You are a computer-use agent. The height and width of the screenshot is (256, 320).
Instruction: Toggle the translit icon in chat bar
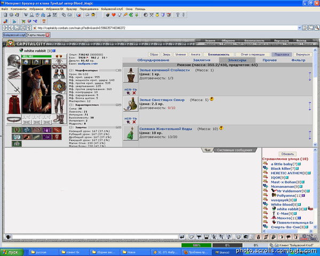pyautogui.click(x=221, y=237)
